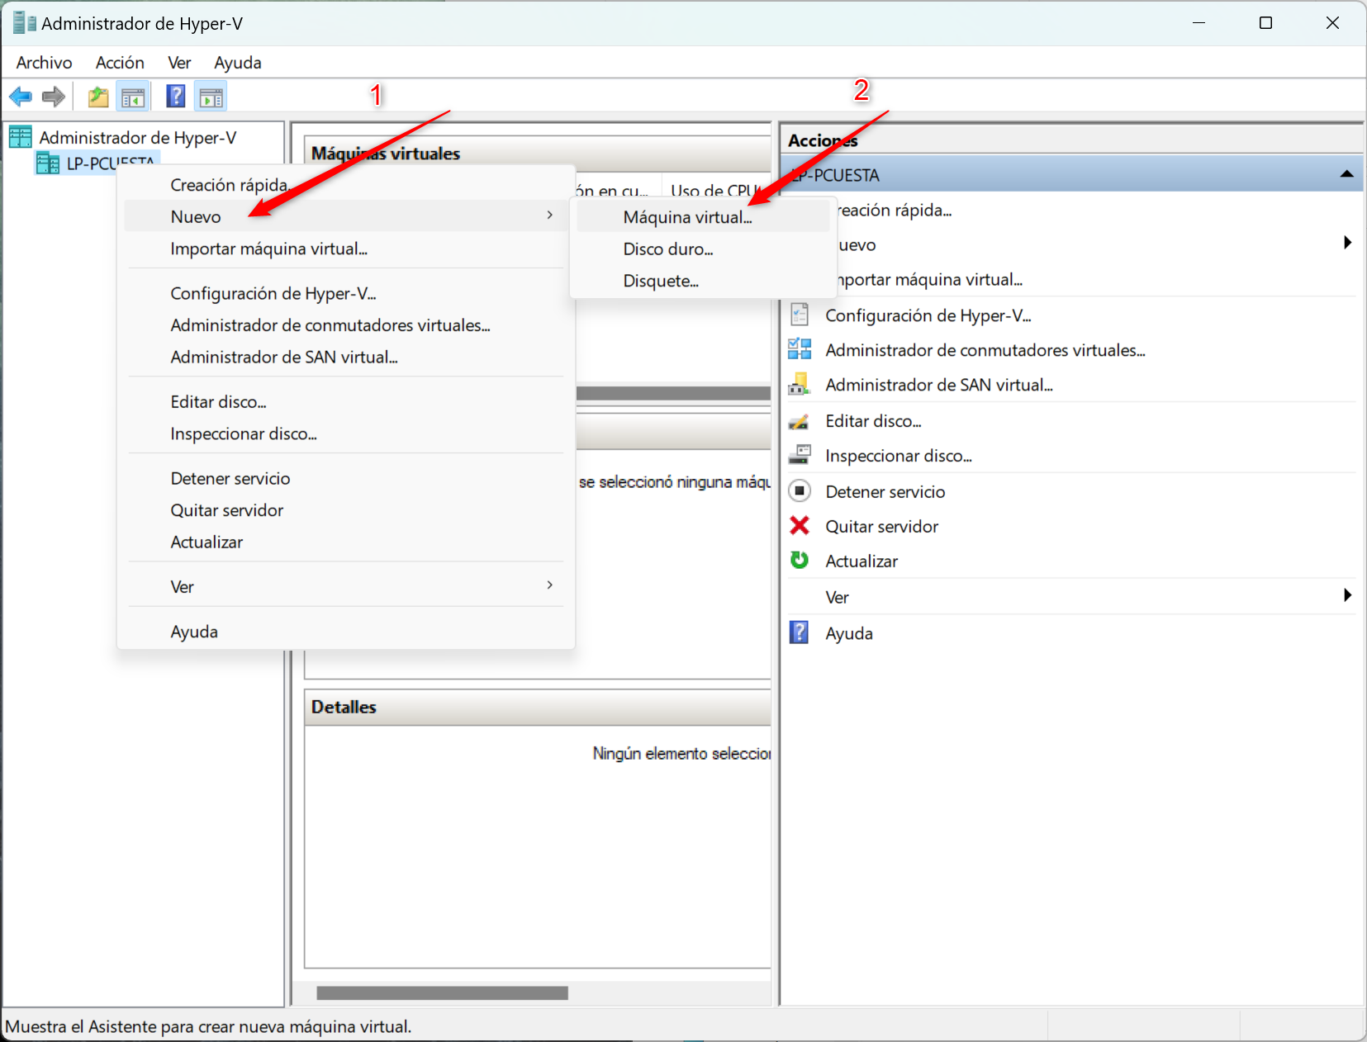The height and width of the screenshot is (1042, 1367).
Task: Click the Ayuda question mark icon in Acciones
Action: tap(800, 632)
